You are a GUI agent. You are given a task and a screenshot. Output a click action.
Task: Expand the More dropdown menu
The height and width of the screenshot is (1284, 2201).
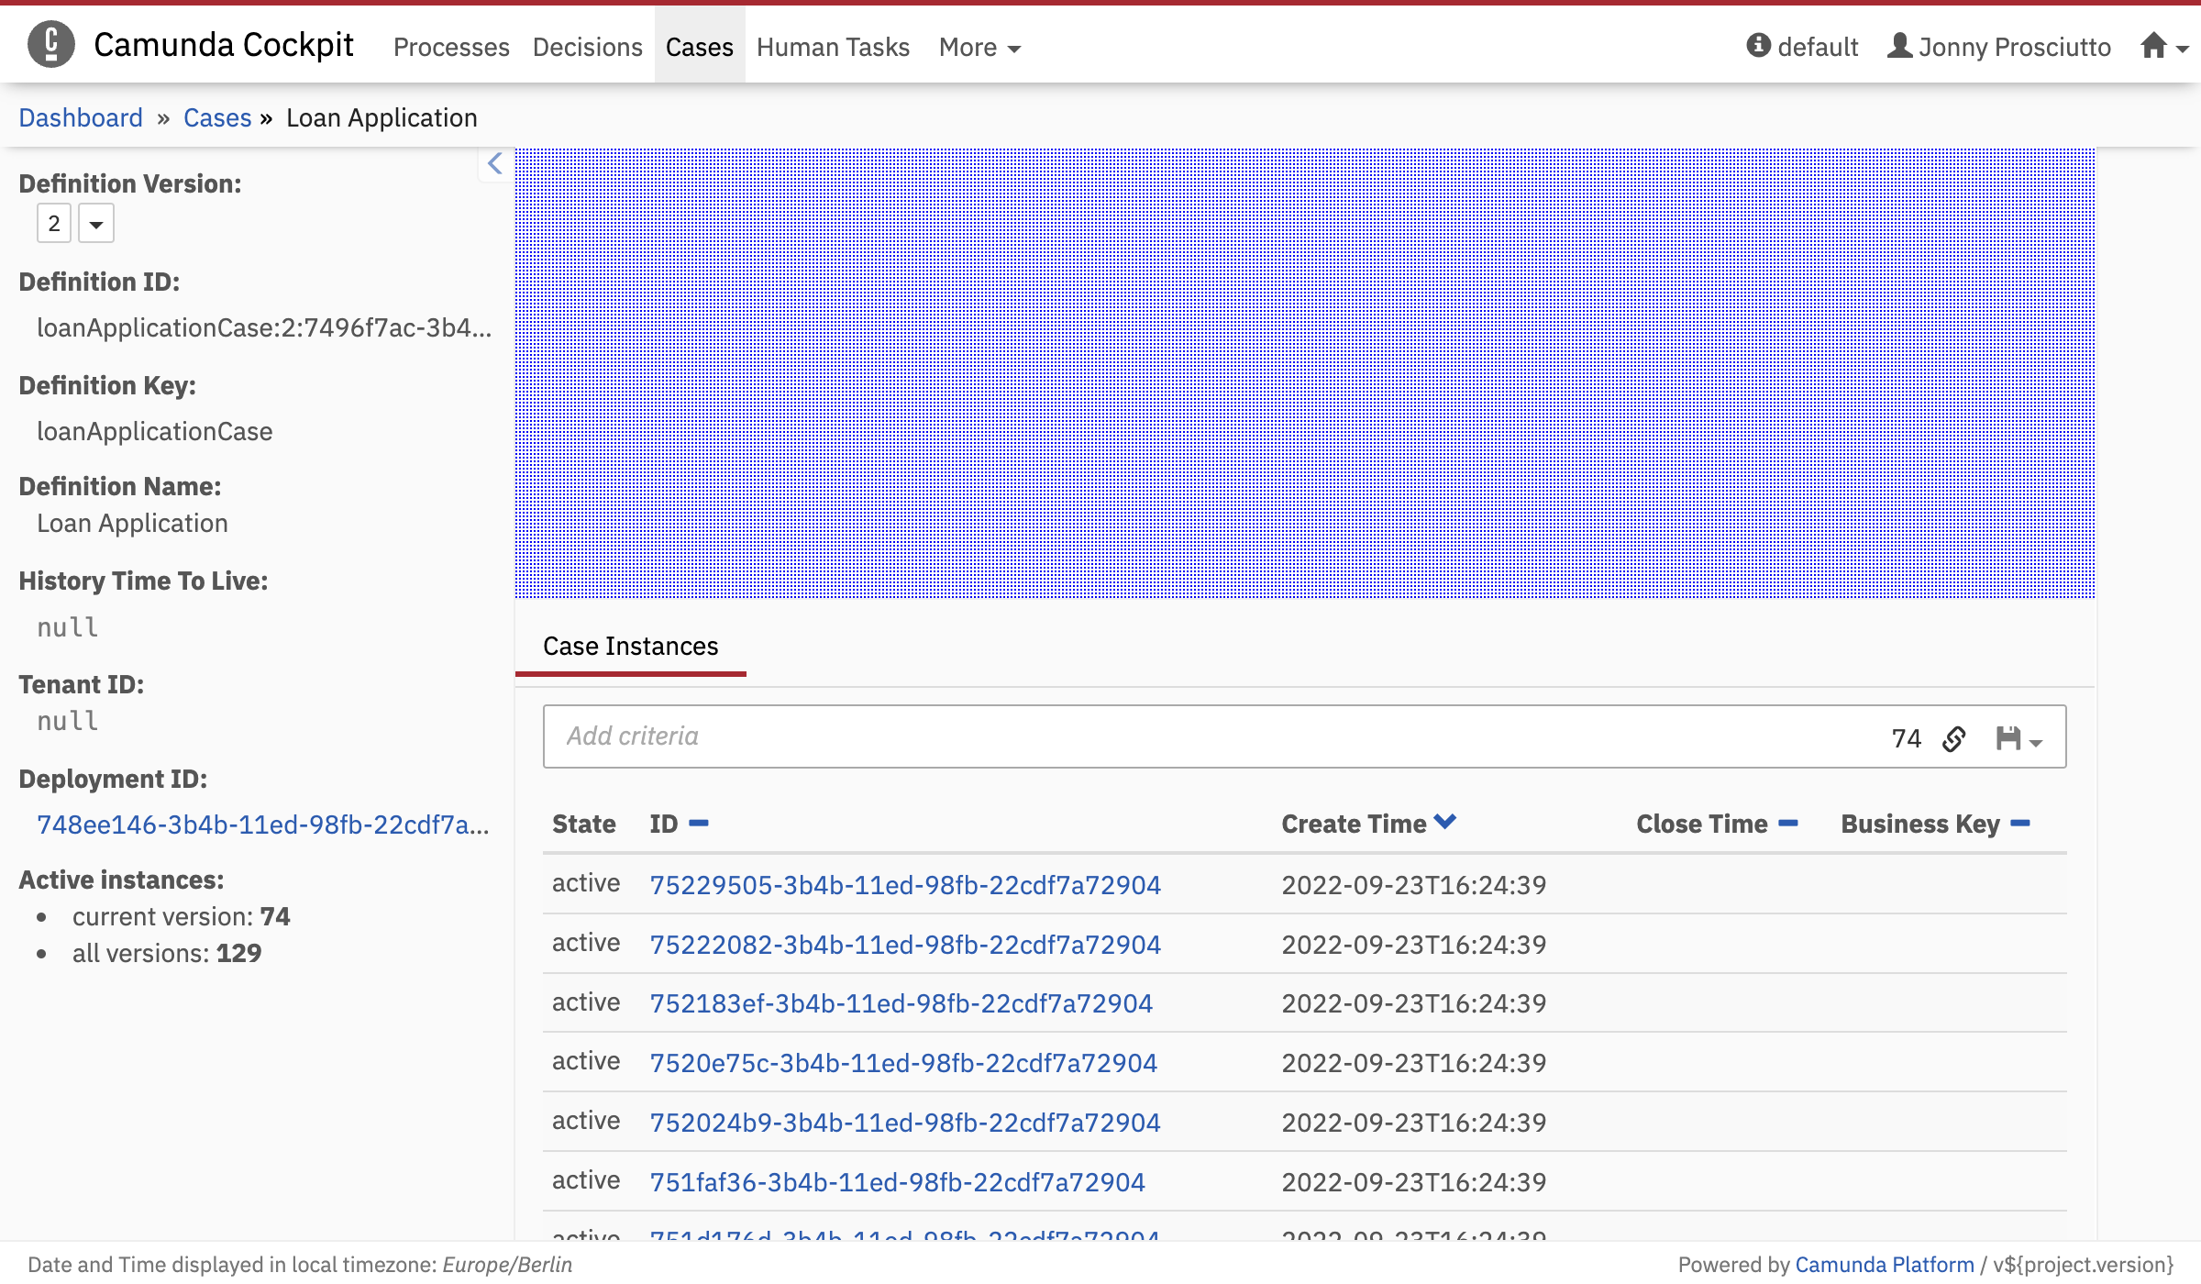coord(979,47)
